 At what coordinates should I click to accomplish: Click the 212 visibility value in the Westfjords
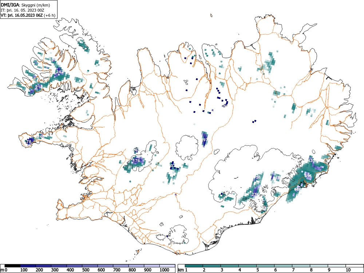click(x=39, y=87)
